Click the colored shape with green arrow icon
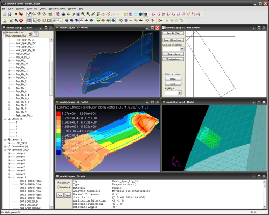 160,20
